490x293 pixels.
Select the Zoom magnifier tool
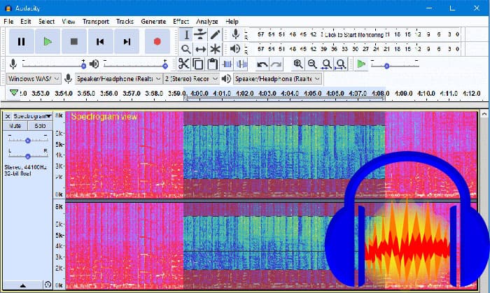[186, 49]
